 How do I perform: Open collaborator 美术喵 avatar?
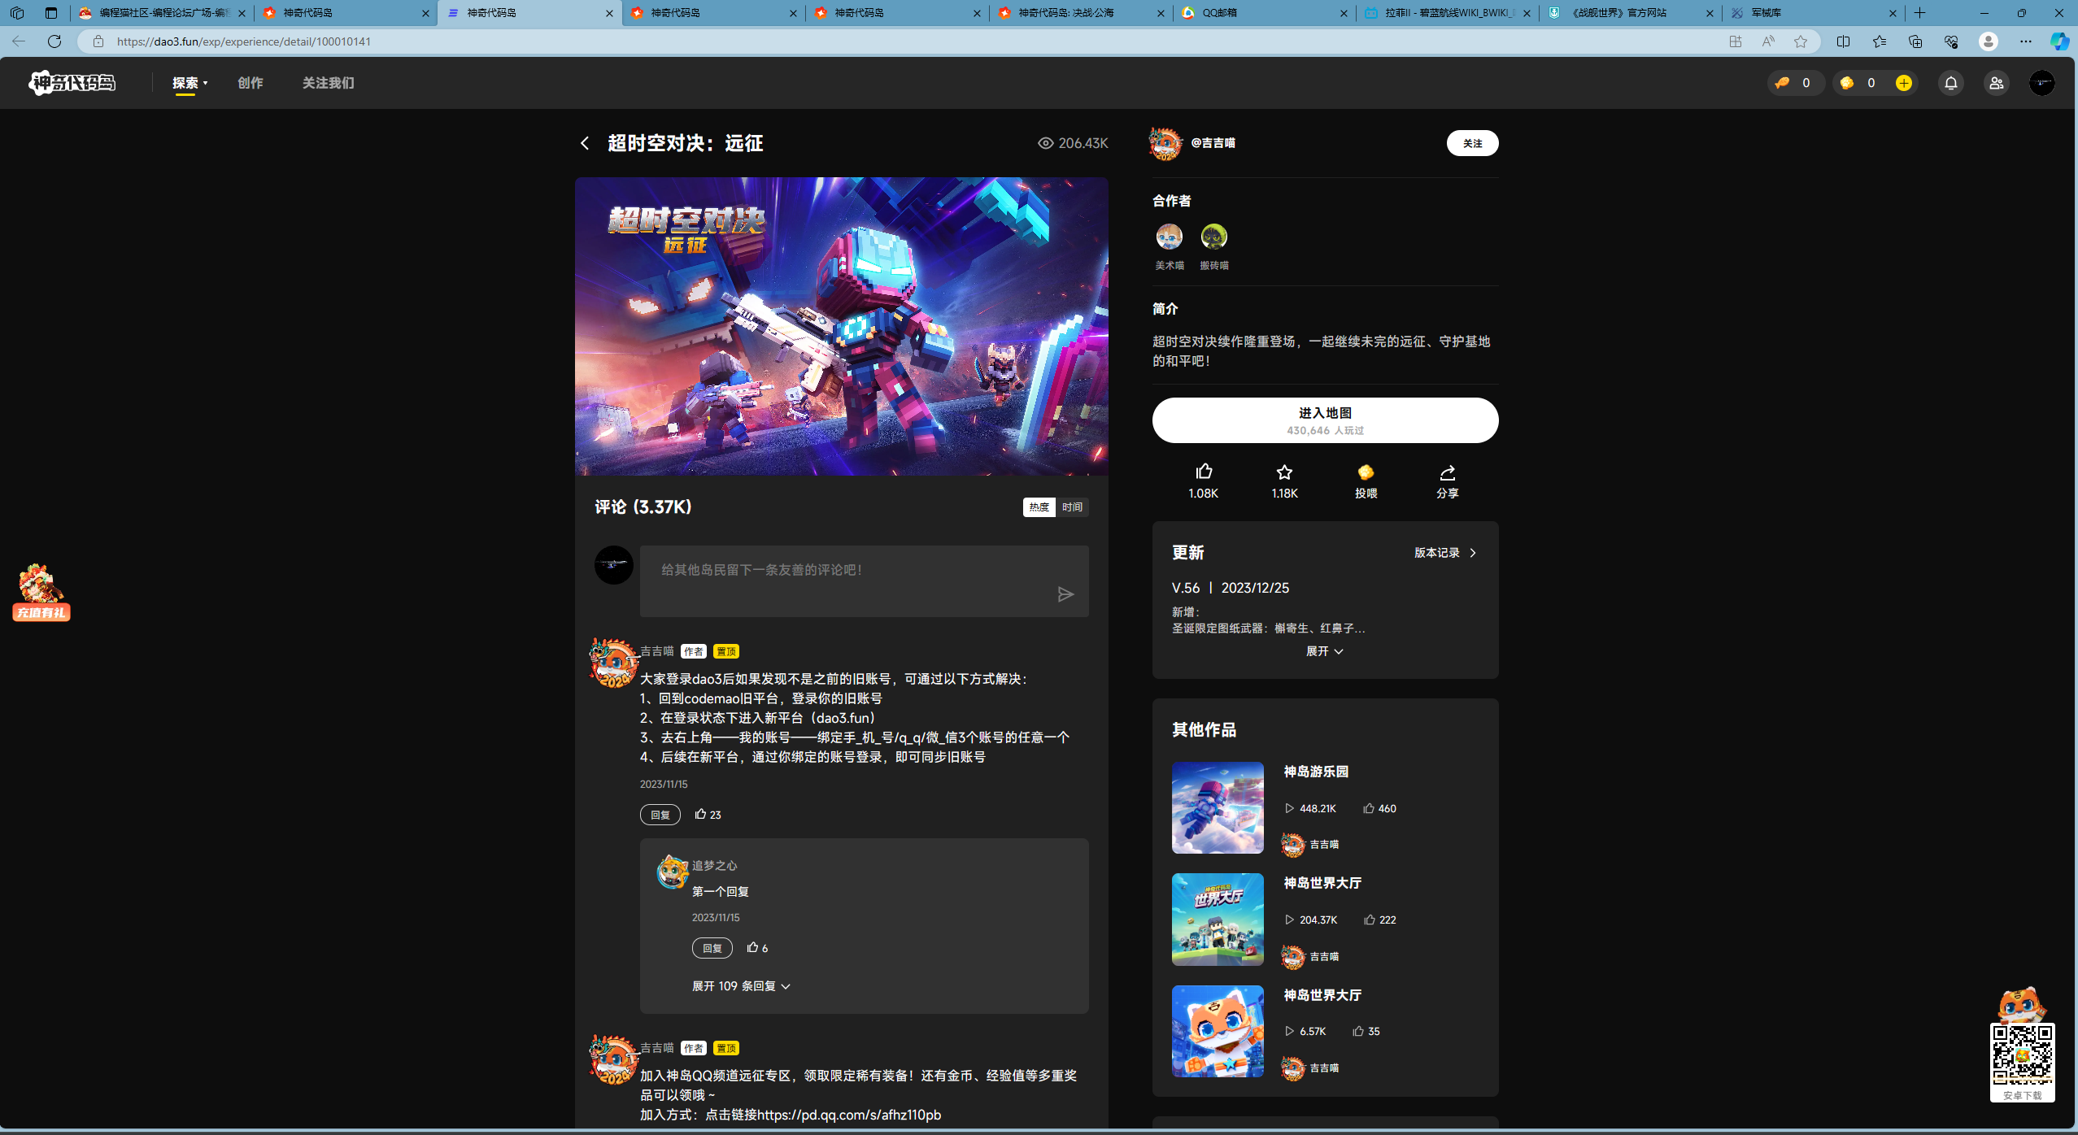click(1170, 237)
